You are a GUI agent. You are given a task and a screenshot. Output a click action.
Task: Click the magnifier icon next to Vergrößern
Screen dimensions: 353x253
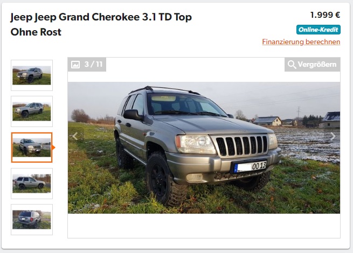tap(292, 65)
